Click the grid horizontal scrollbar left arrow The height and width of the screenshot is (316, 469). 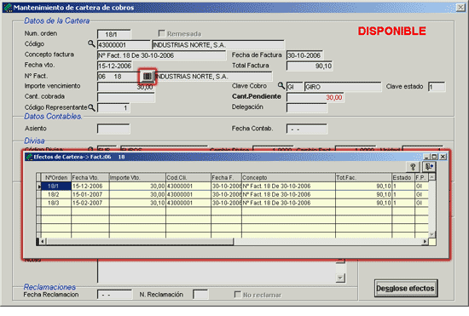(43, 241)
